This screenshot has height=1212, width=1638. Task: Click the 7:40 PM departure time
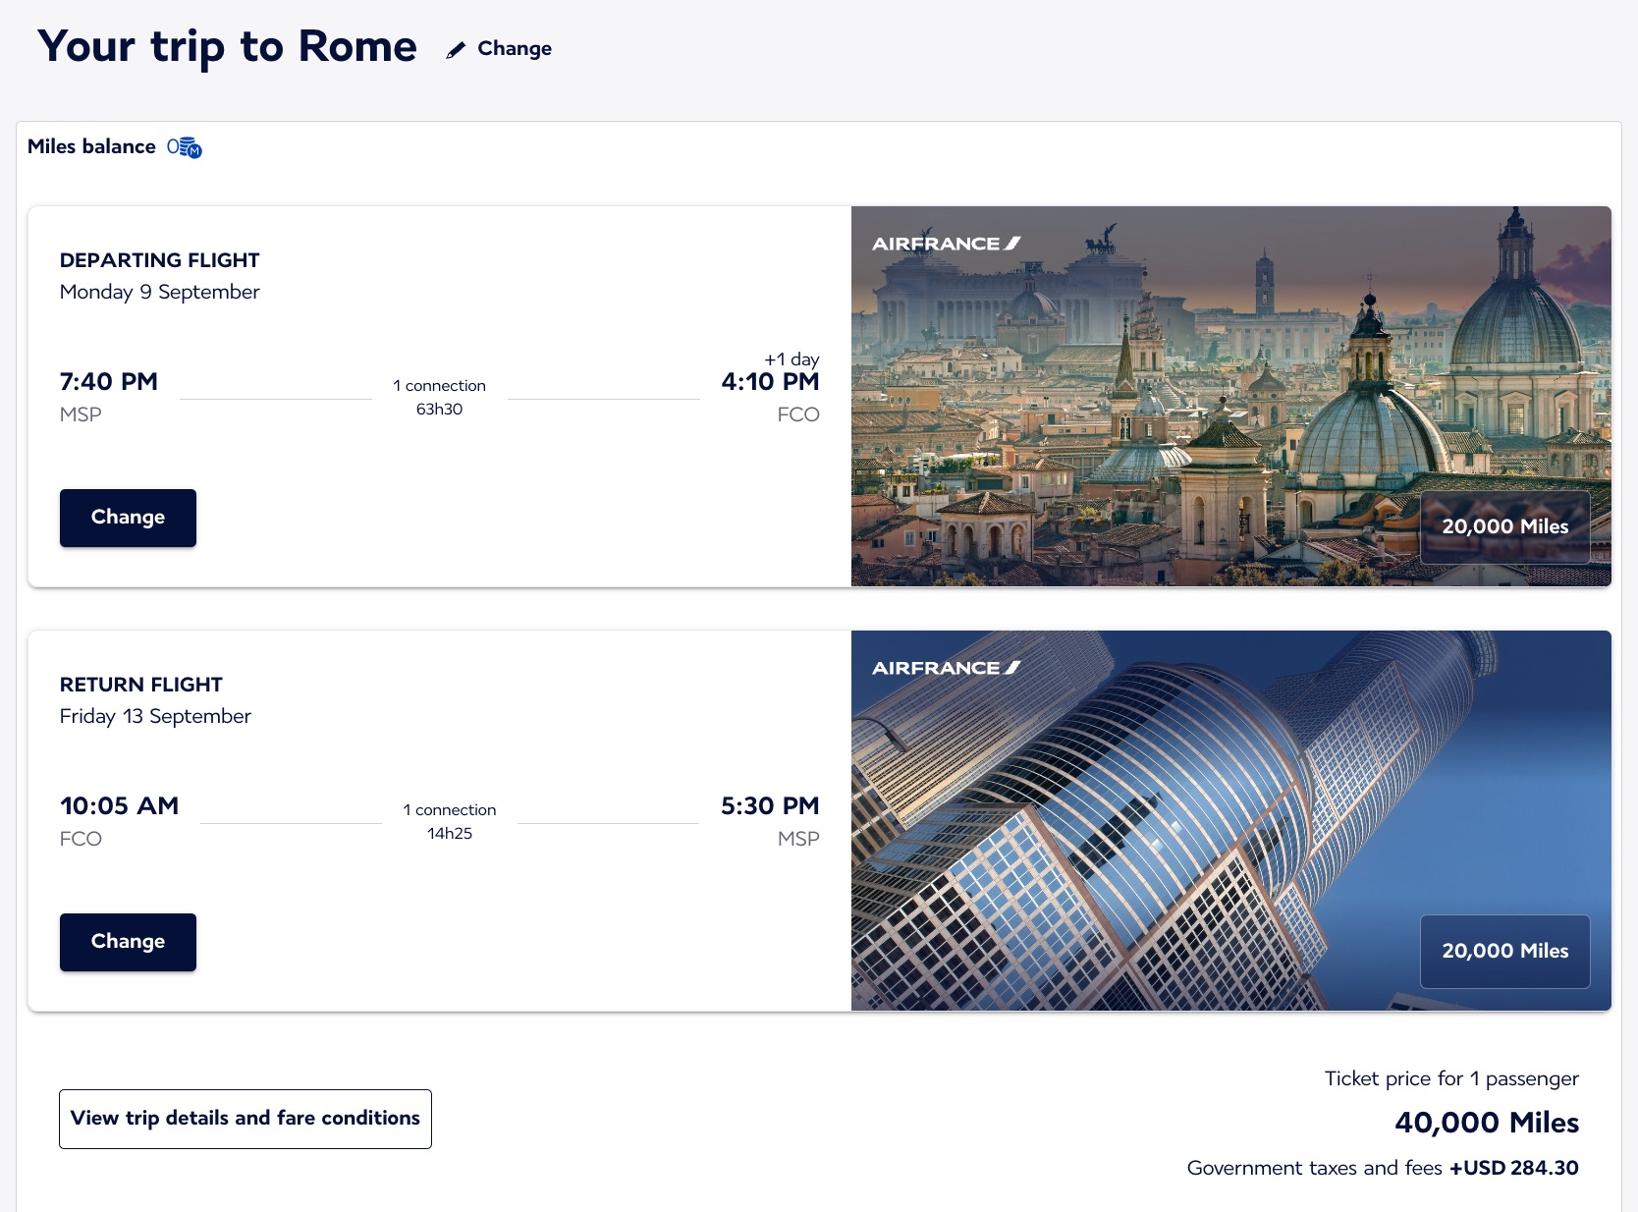click(x=109, y=382)
